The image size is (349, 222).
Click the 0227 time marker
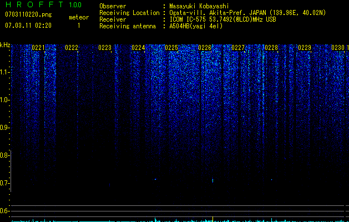tap(238, 48)
